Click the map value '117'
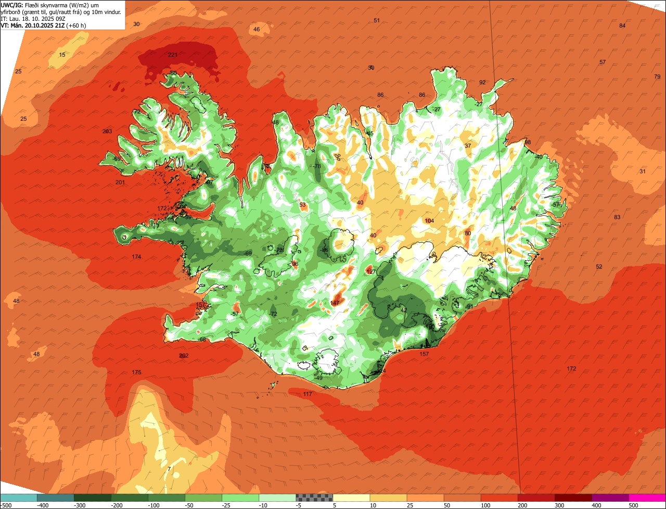 308,395
